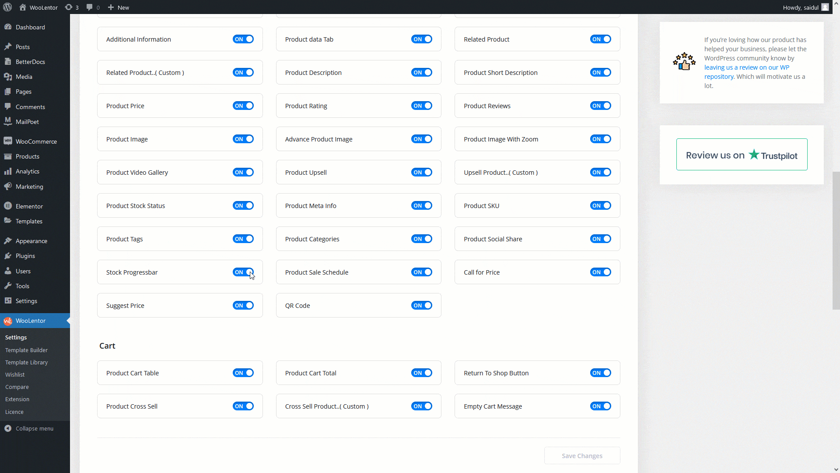Toggle the Product Price switch
The width and height of the screenshot is (840, 473).
[x=243, y=106]
